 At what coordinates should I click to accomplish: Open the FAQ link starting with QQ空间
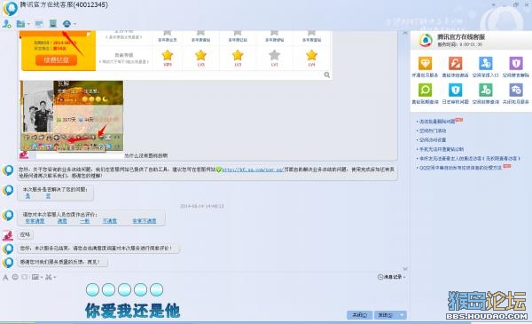(x=461, y=168)
